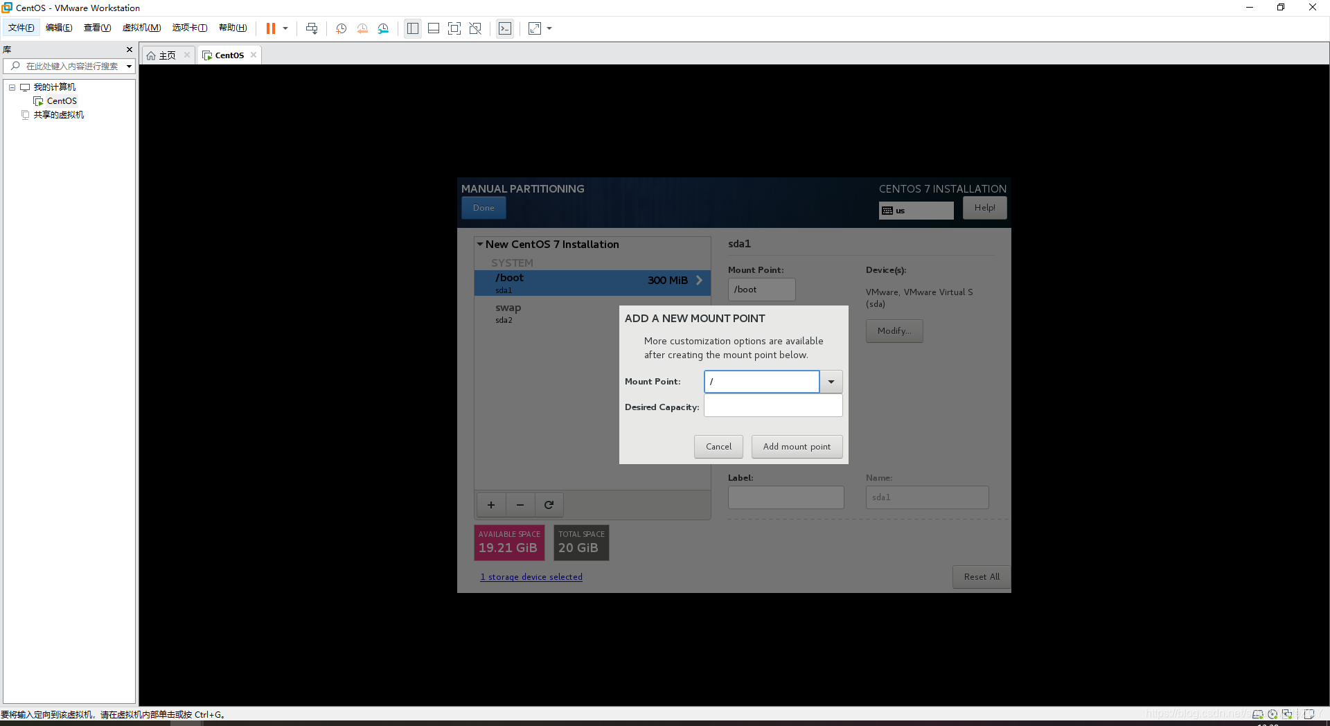Open stretch display options dropdown
The width and height of the screenshot is (1330, 726).
coord(549,28)
